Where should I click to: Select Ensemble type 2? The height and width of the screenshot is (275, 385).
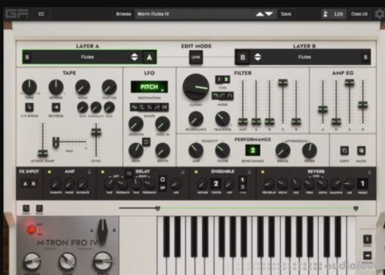tap(243, 187)
